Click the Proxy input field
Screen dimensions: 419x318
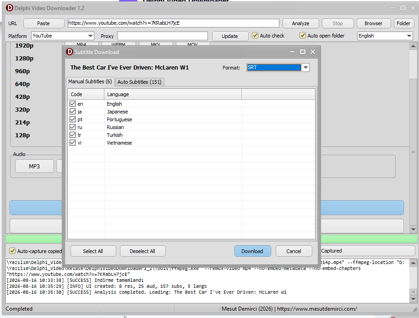(x=163, y=36)
